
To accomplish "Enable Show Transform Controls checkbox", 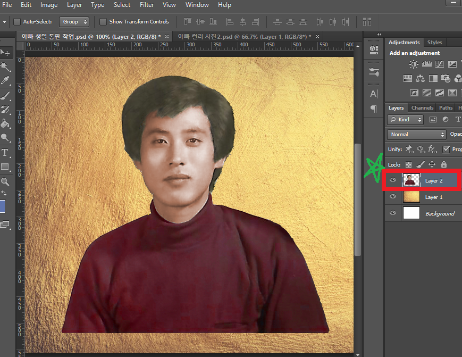I will point(103,22).
